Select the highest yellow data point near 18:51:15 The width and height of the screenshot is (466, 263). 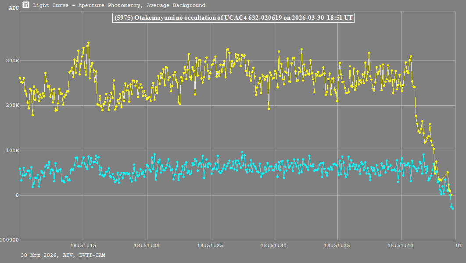click(x=88, y=43)
